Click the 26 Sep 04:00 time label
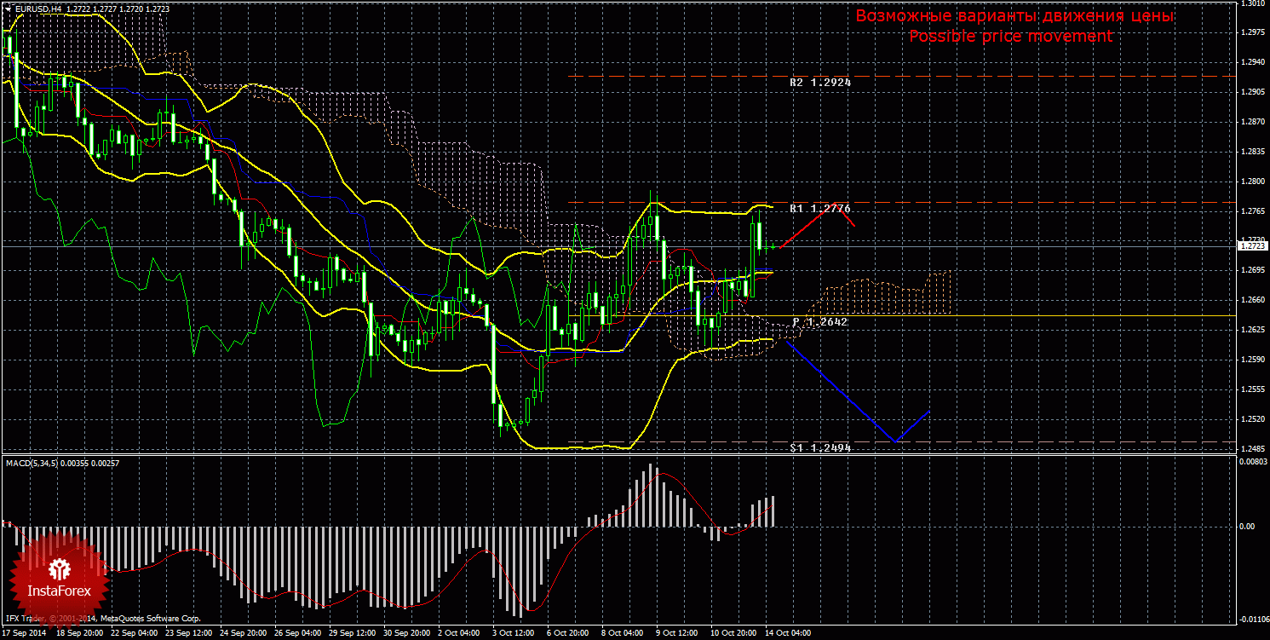The width and height of the screenshot is (1270, 640). coord(298,634)
